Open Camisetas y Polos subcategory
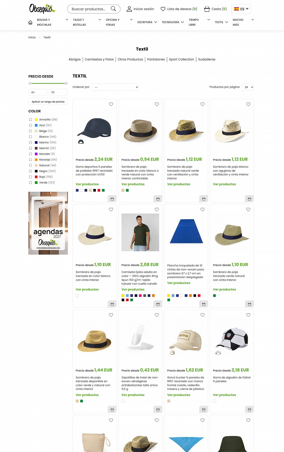This screenshot has height=452, width=284. pos(99,59)
